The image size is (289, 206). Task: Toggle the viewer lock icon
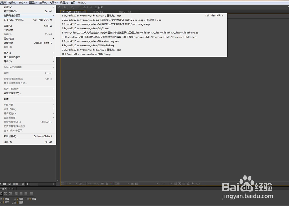click(x=63, y=12)
